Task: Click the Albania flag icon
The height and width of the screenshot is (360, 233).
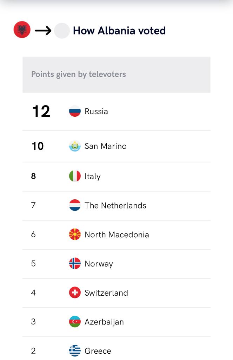Action: (x=22, y=30)
